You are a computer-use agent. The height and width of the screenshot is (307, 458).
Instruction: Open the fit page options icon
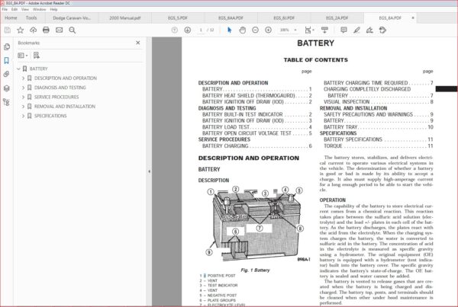click(x=309, y=30)
